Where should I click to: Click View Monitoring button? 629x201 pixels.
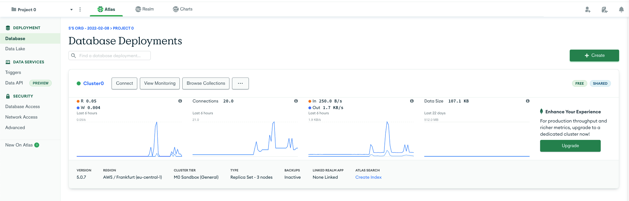point(160,83)
